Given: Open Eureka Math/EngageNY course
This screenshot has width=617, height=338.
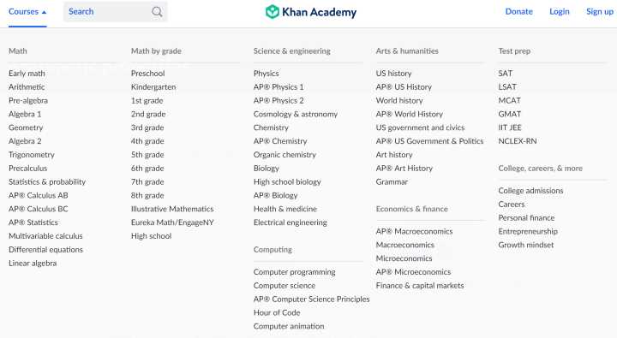Looking at the screenshot, I should 172,222.
